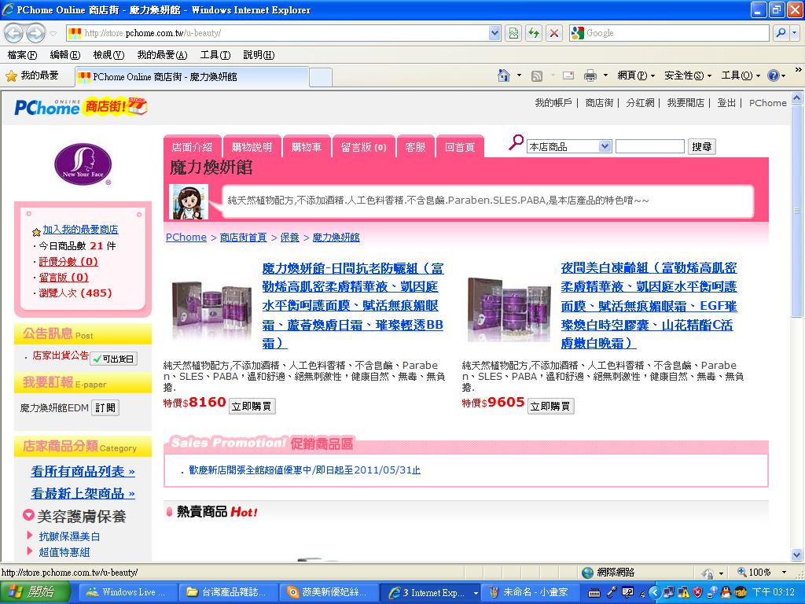Click the 搜尋 search button

(701, 146)
